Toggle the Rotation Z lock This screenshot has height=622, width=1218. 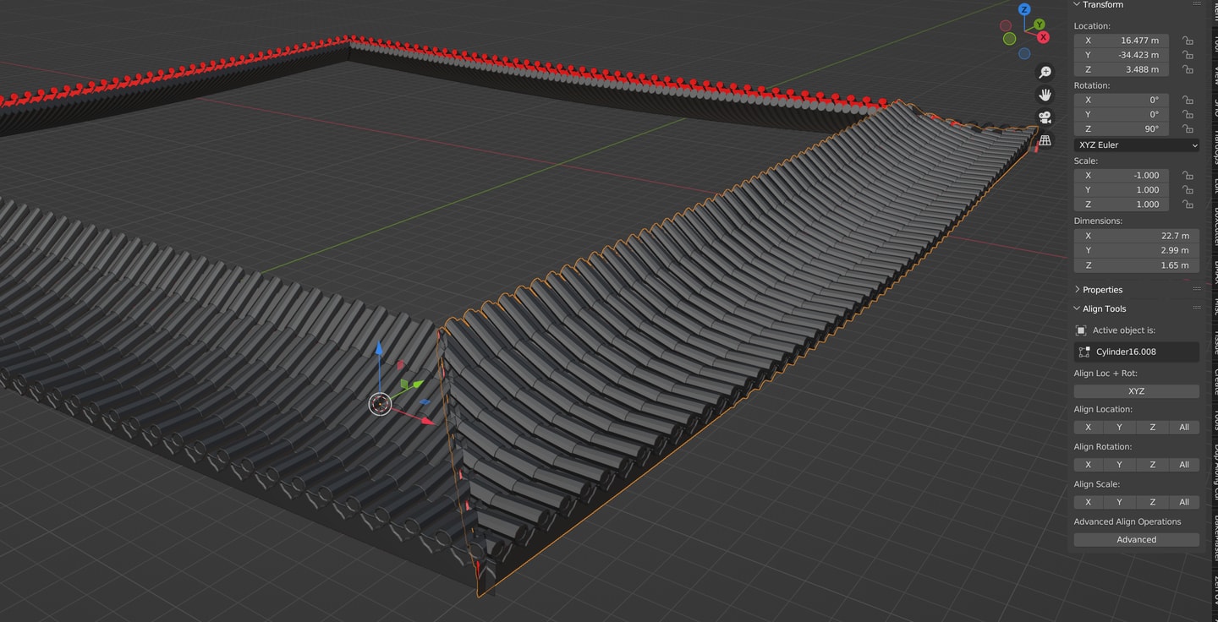point(1188,128)
